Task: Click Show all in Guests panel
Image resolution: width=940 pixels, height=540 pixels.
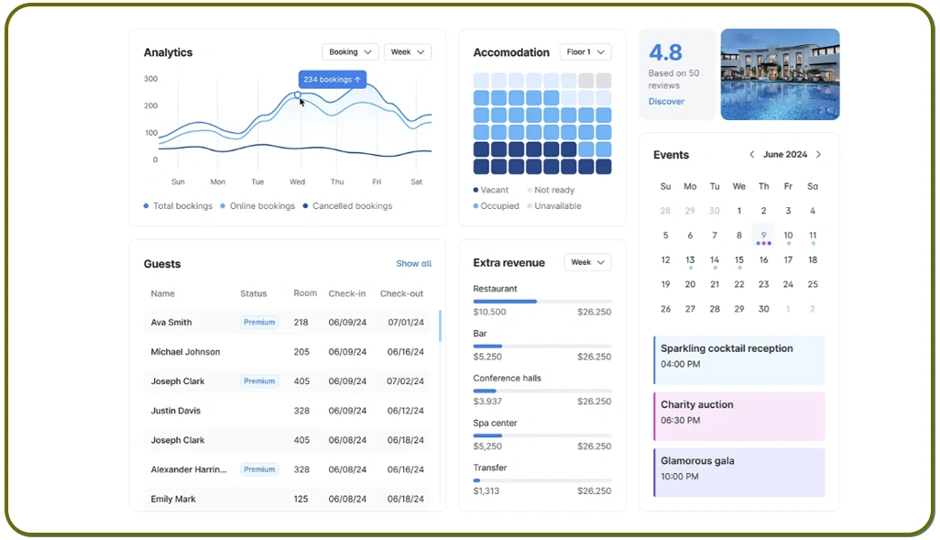Action: click(413, 264)
